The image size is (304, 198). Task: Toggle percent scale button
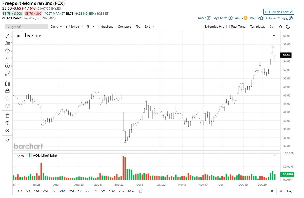point(281,191)
